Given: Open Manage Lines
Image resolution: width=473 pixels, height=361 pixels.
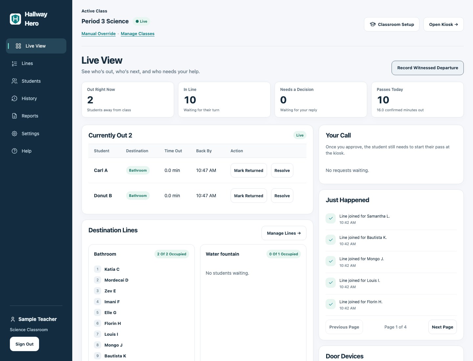Looking at the screenshot, I should (284, 233).
